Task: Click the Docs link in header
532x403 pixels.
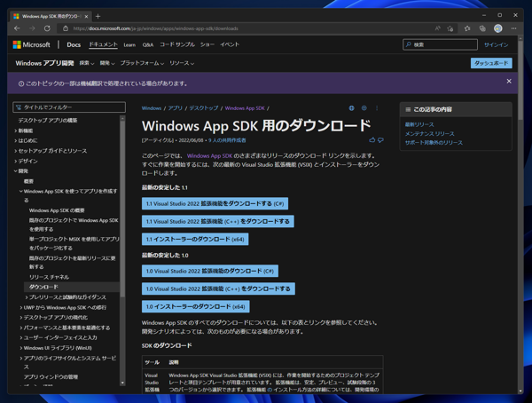Action: point(74,45)
